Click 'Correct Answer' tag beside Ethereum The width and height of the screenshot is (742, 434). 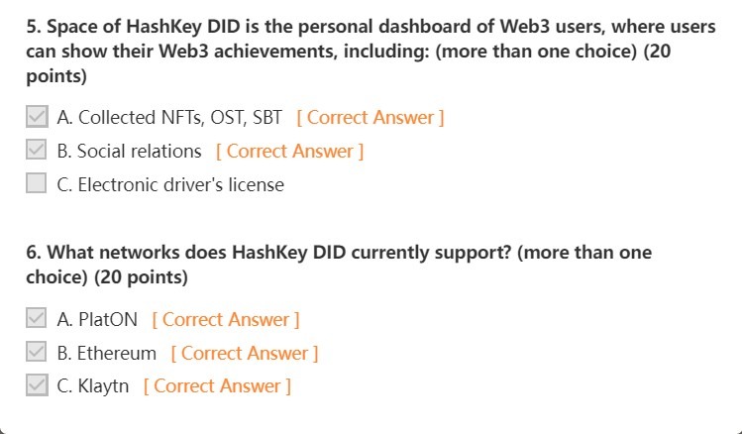click(x=245, y=354)
